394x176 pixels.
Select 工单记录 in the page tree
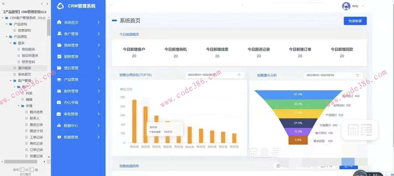point(36,137)
